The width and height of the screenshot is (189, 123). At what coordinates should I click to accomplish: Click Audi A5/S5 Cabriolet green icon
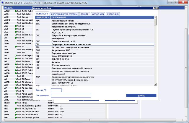pyautogui.click(x=16, y=70)
